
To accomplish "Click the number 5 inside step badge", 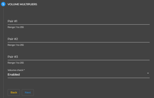I will point(3,4).
